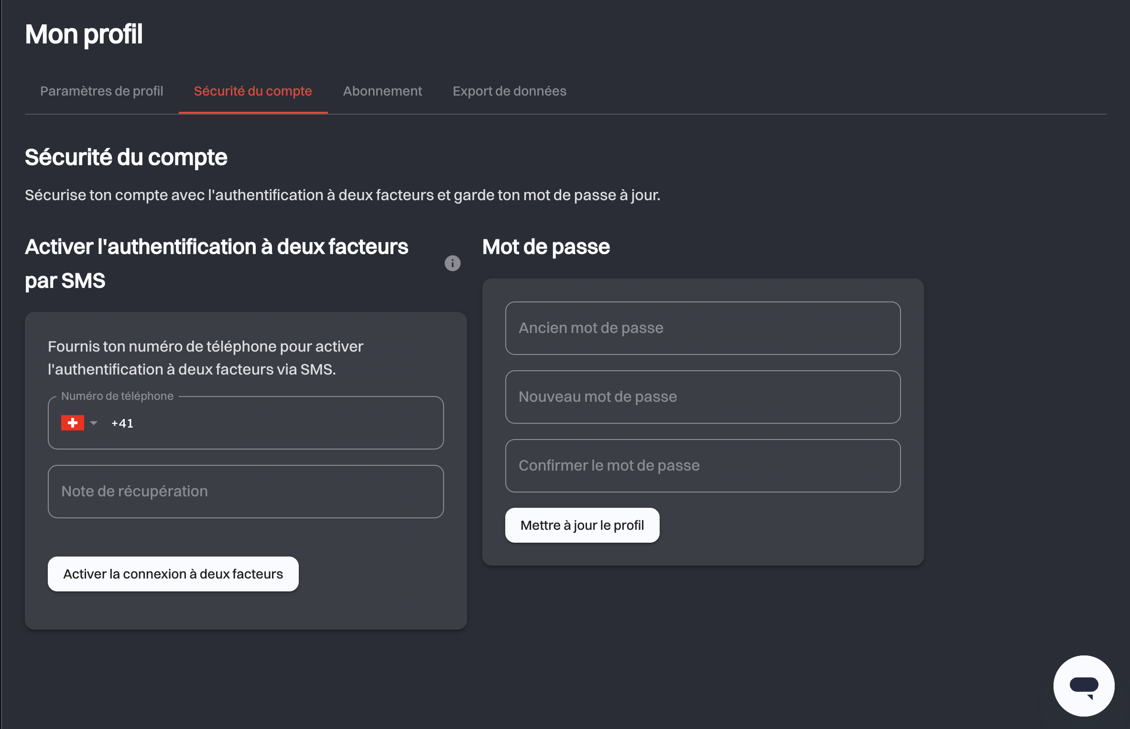Click the Mot de passe heading

[546, 247]
